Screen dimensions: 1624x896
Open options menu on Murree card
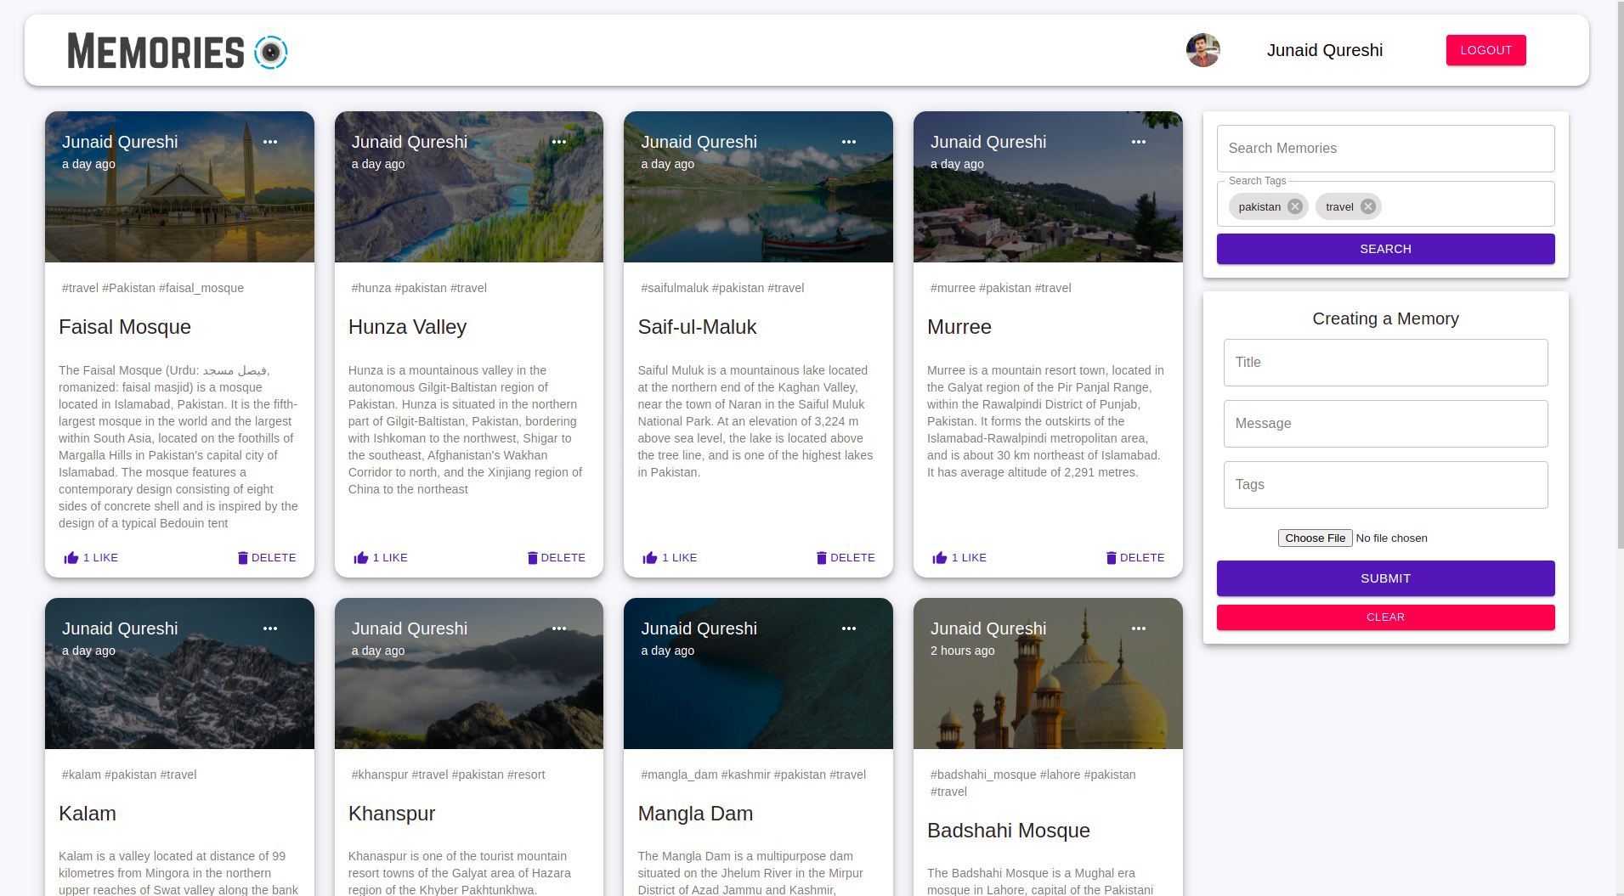[1139, 142]
